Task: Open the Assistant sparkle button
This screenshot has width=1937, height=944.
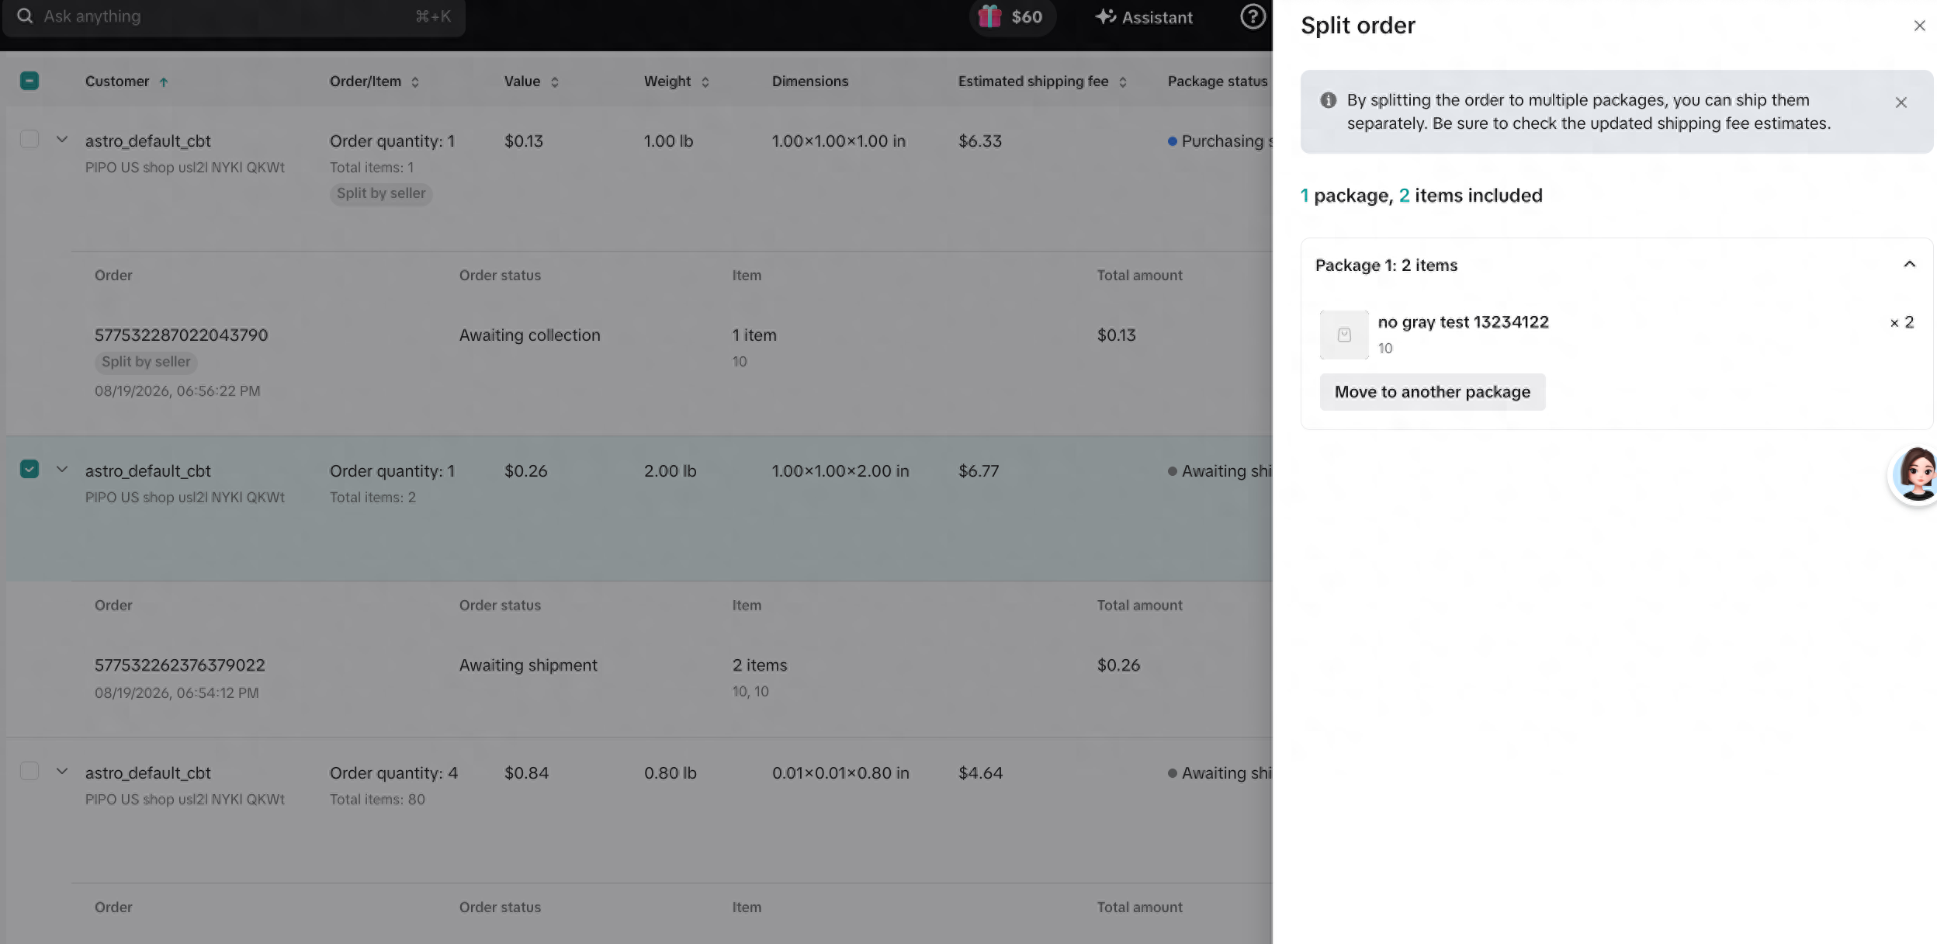Action: [x=1144, y=17]
